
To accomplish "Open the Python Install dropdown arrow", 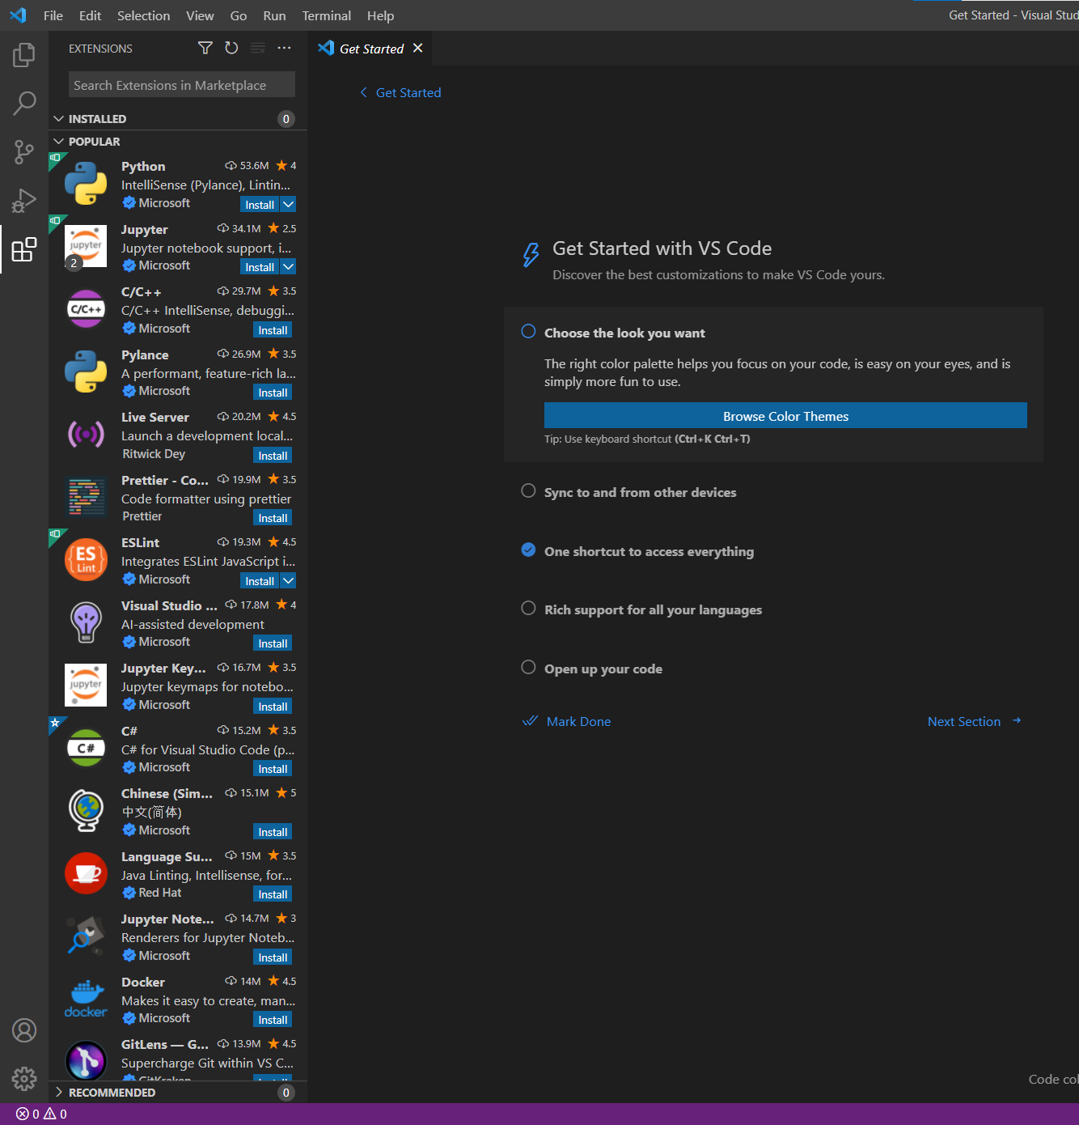I will (x=289, y=204).
